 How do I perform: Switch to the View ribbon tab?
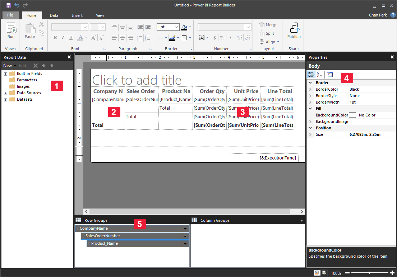(100, 15)
